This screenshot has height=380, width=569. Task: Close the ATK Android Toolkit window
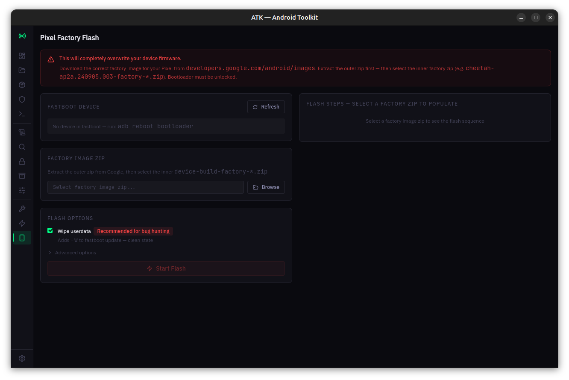[550, 18]
